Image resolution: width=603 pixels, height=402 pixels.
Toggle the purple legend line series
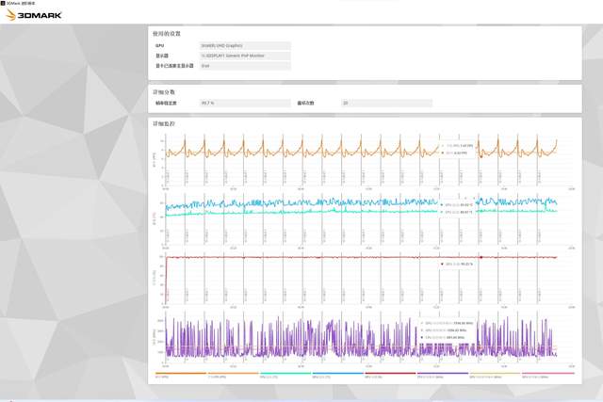click(x=443, y=375)
